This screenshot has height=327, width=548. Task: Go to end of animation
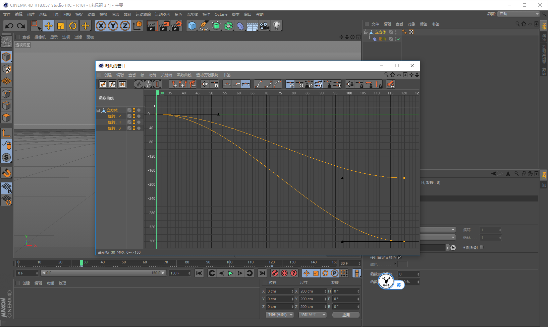(x=262, y=273)
